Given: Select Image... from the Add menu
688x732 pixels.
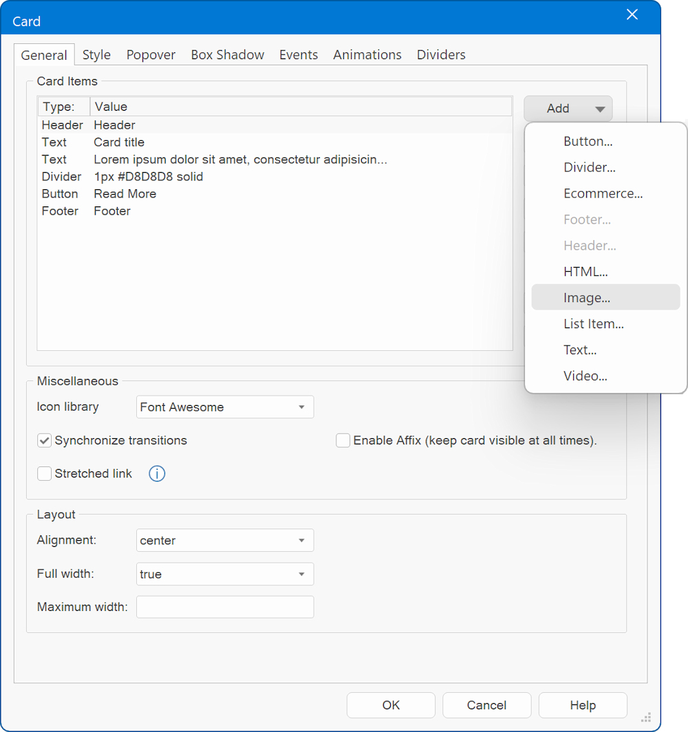Looking at the screenshot, I should [x=587, y=298].
